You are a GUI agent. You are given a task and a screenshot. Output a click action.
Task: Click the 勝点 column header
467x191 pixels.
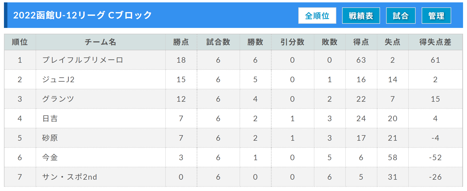coord(181,42)
